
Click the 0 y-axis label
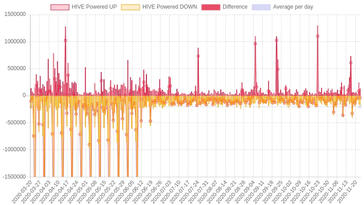[24, 95]
